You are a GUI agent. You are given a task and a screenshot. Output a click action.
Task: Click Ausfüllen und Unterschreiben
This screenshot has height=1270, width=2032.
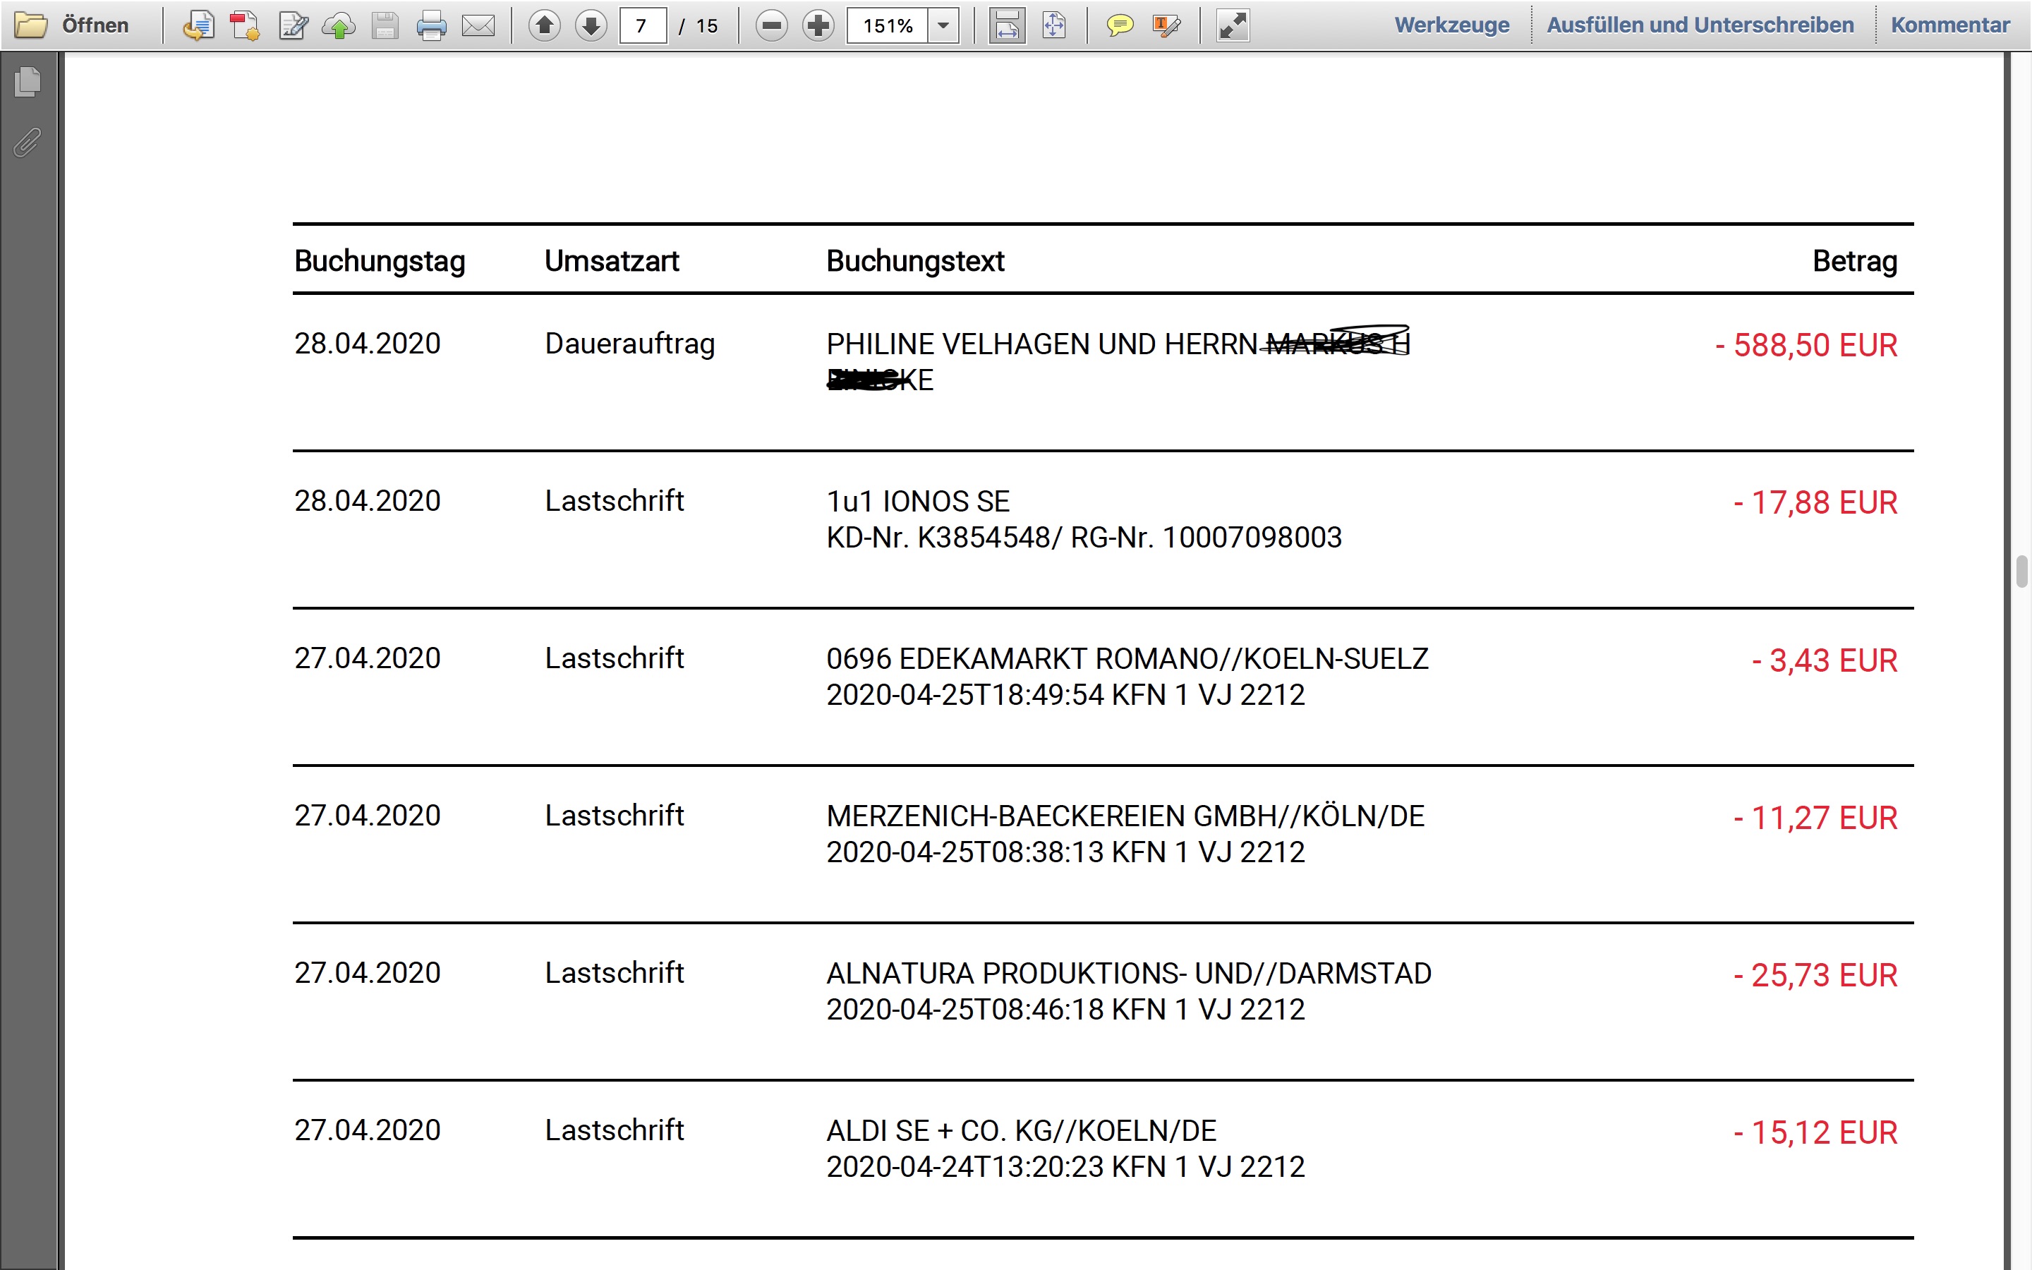tap(1700, 25)
